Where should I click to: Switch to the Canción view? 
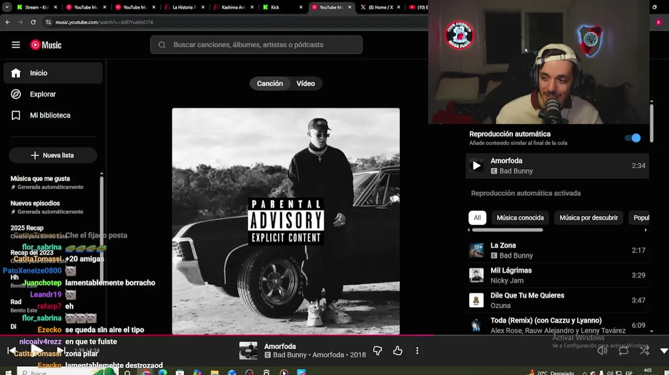[270, 83]
